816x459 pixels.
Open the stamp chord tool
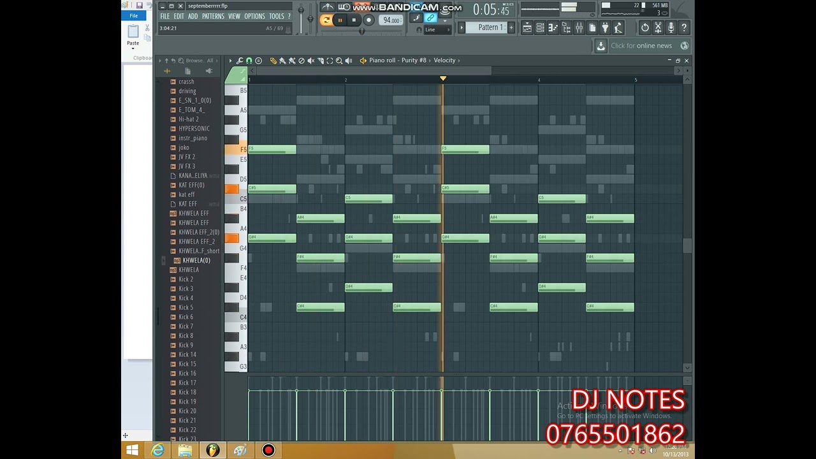point(258,61)
